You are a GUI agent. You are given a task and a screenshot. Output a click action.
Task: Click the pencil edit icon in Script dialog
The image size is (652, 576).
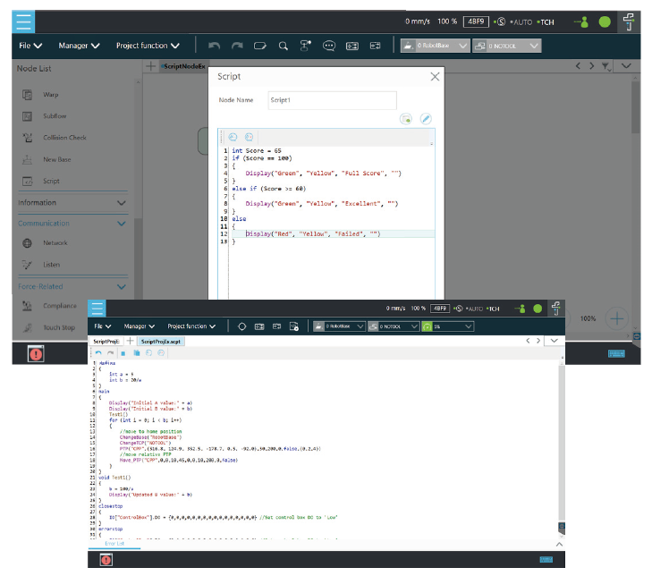click(x=427, y=118)
